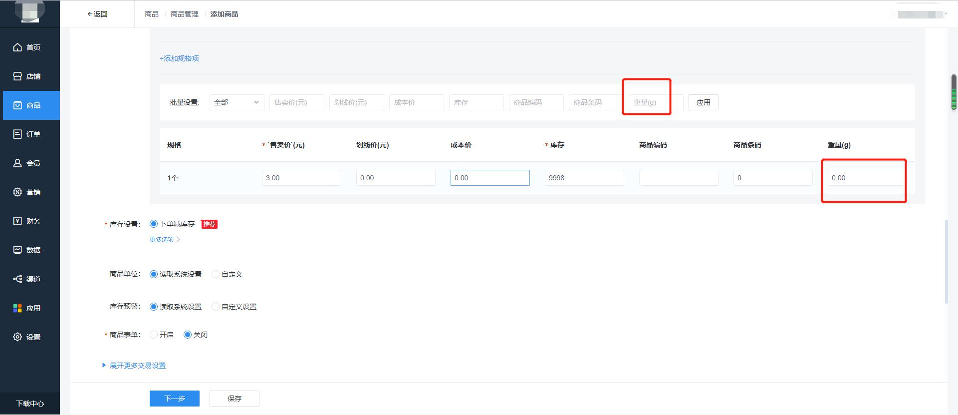Open the 店铺 store icon

tap(17, 76)
